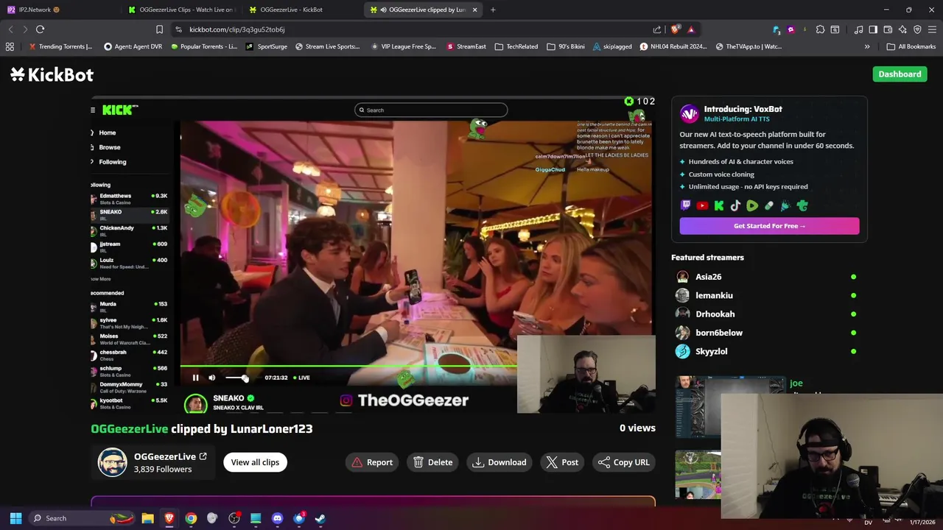943x530 pixels.
Task: Open the All Bookmarks folder
Action: (911, 46)
